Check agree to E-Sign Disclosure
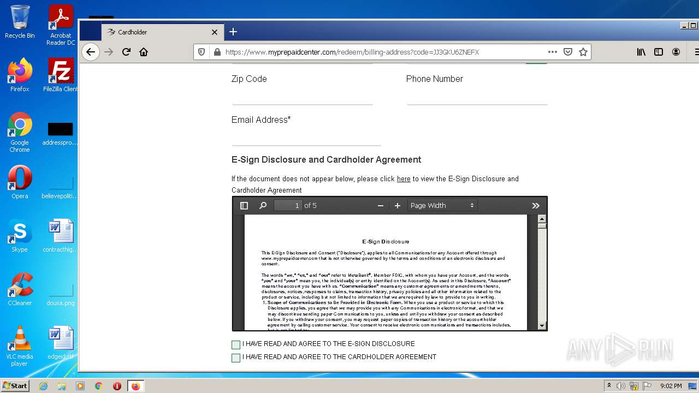 [236, 344]
